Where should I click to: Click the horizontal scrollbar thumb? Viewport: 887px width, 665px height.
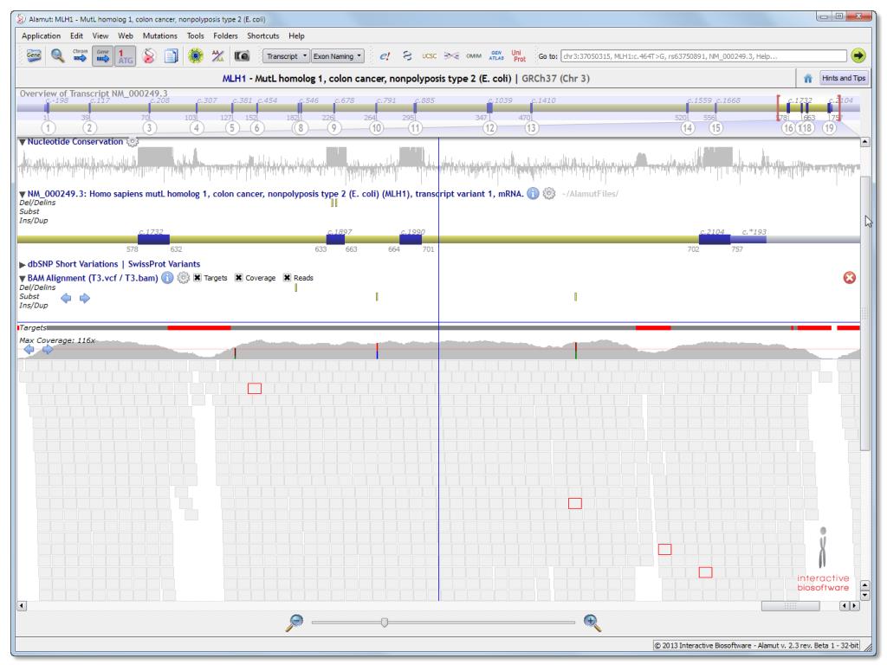click(x=790, y=606)
